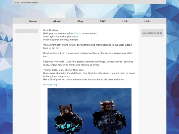Click the tagline 'Oh no. Not another website.'
Screen dimensions: 179x134
tap(26, 3)
